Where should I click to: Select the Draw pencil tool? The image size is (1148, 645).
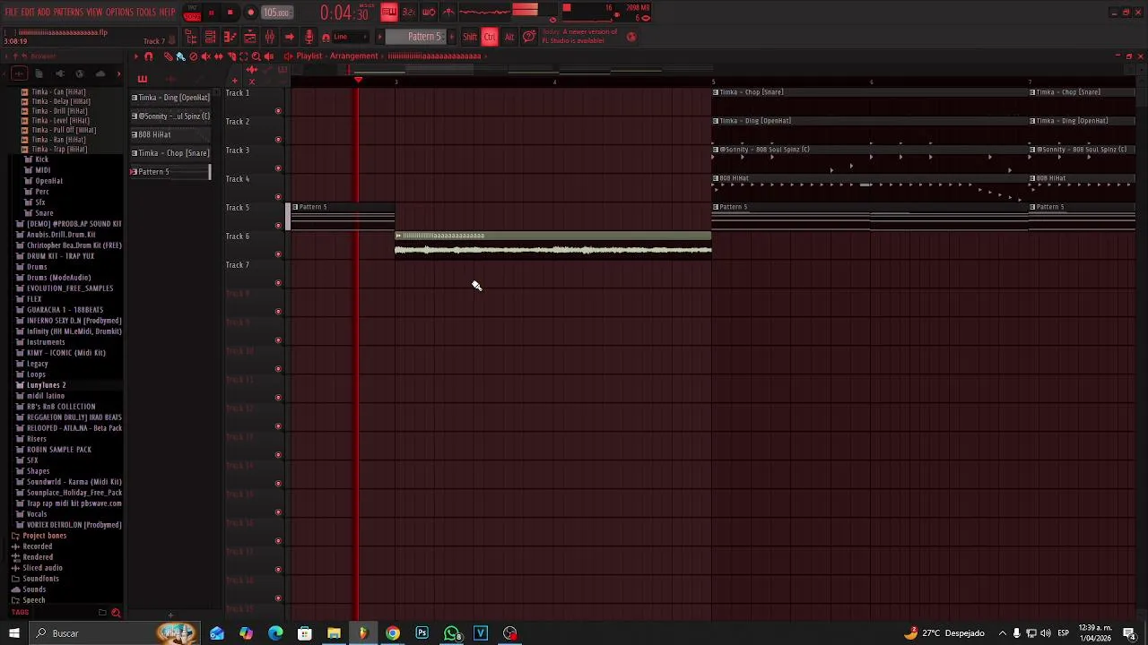168,56
